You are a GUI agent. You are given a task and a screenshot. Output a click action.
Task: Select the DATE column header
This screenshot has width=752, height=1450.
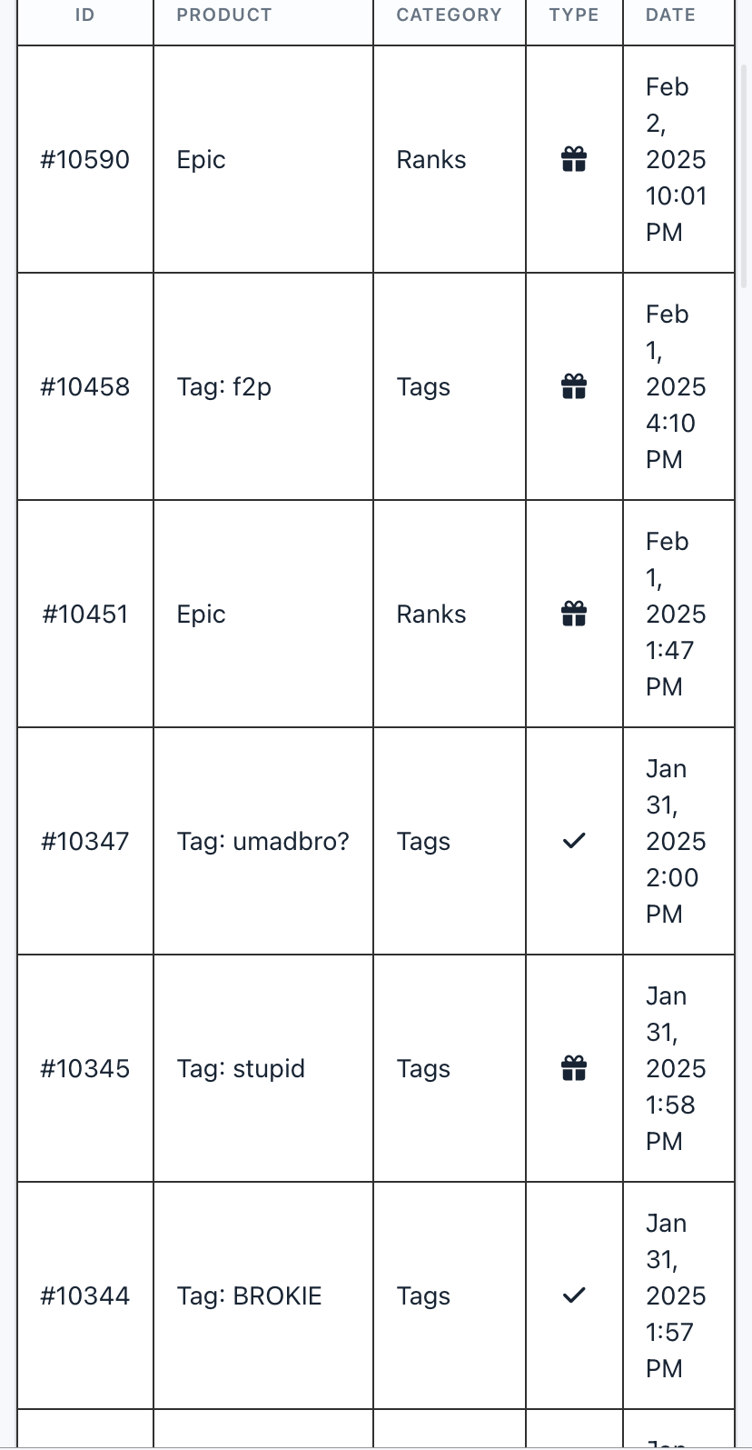pyautogui.click(x=670, y=15)
